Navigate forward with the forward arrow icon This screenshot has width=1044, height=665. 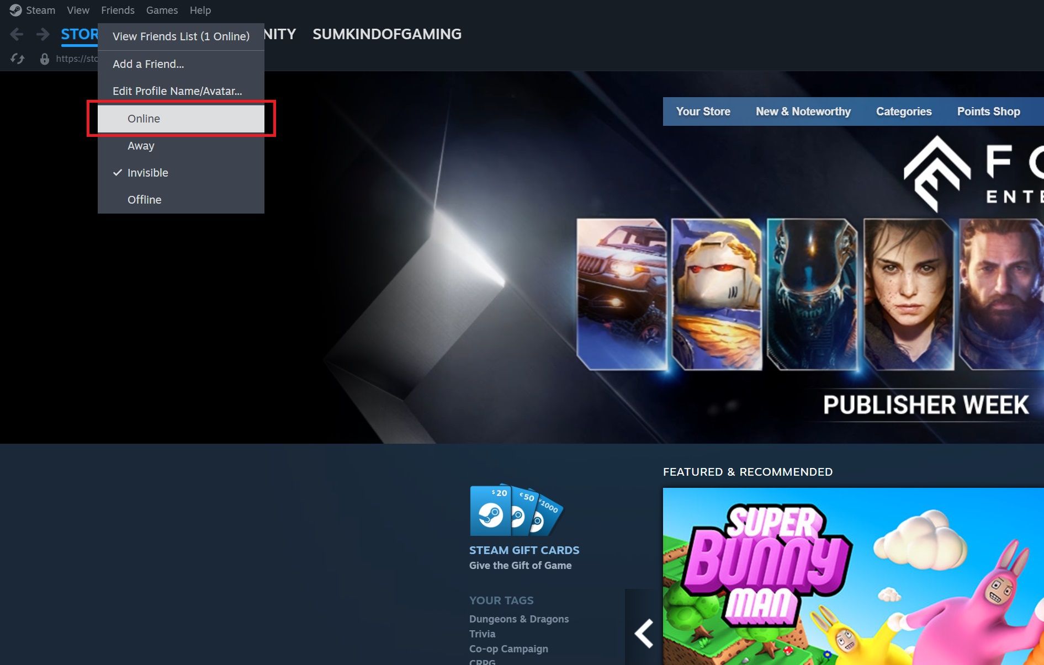coord(43,34)
